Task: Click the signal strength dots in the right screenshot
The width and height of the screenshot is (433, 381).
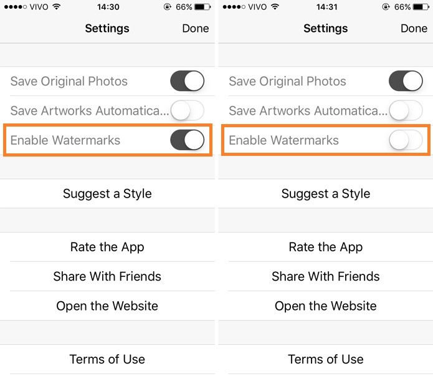Action: tap(231, 7)
